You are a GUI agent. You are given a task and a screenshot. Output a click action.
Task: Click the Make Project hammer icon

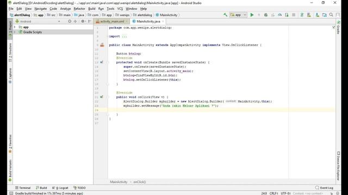tap(225, 15)
